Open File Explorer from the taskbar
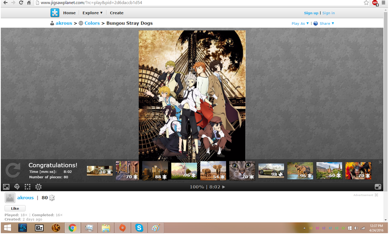Screen dimensions: 389x242 click(x=106, y=228)
